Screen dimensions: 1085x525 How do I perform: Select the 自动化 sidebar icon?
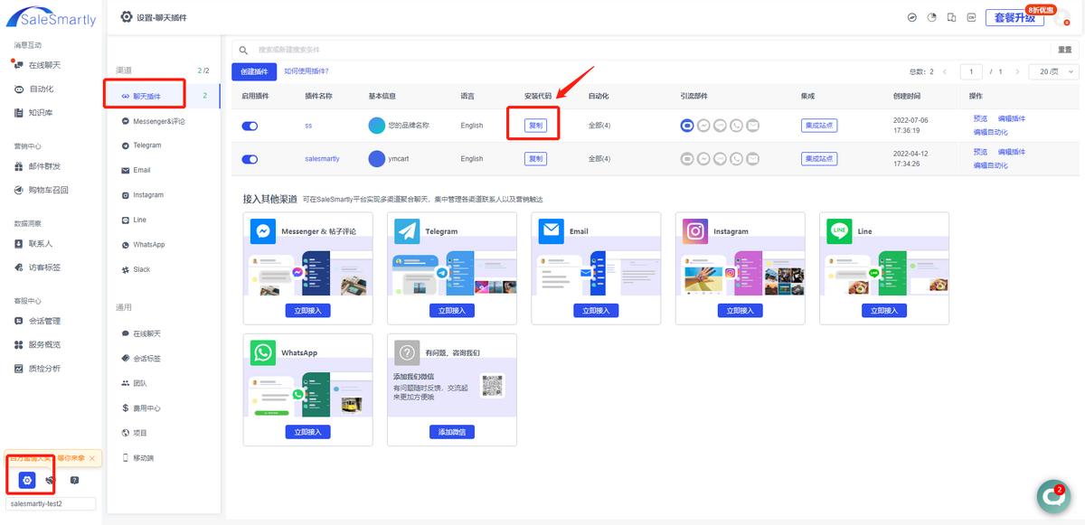tap(37, 89)
